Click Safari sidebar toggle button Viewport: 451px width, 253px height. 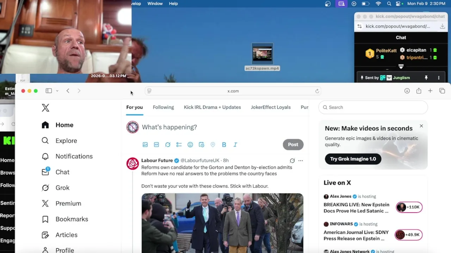tap(49, 91)
